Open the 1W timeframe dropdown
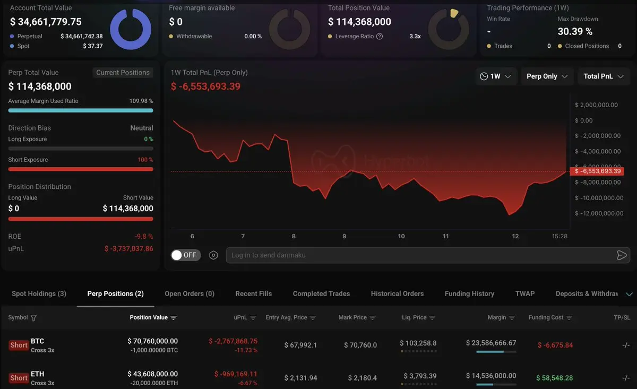637x389 pixels. coord(496,76)
